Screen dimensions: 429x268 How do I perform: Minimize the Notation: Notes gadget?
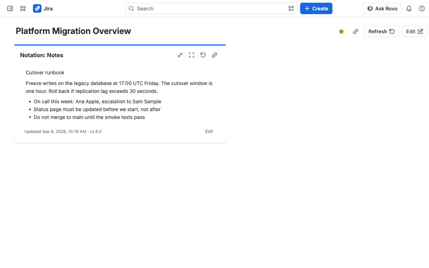pos(180,55)
